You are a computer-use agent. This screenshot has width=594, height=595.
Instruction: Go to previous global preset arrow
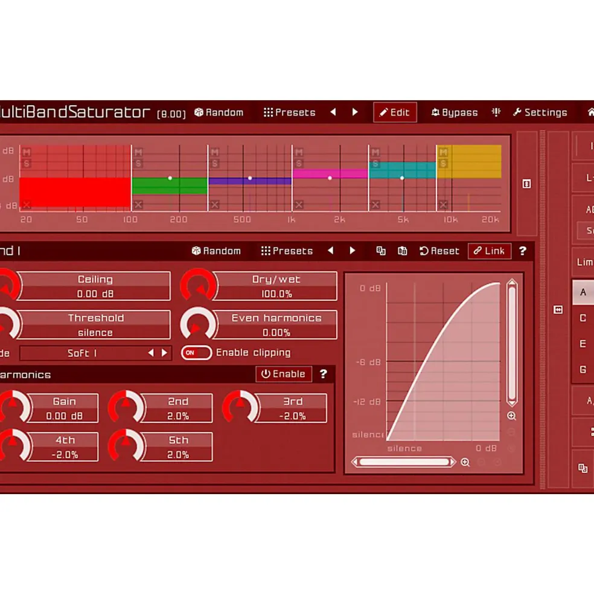(333, 112)
